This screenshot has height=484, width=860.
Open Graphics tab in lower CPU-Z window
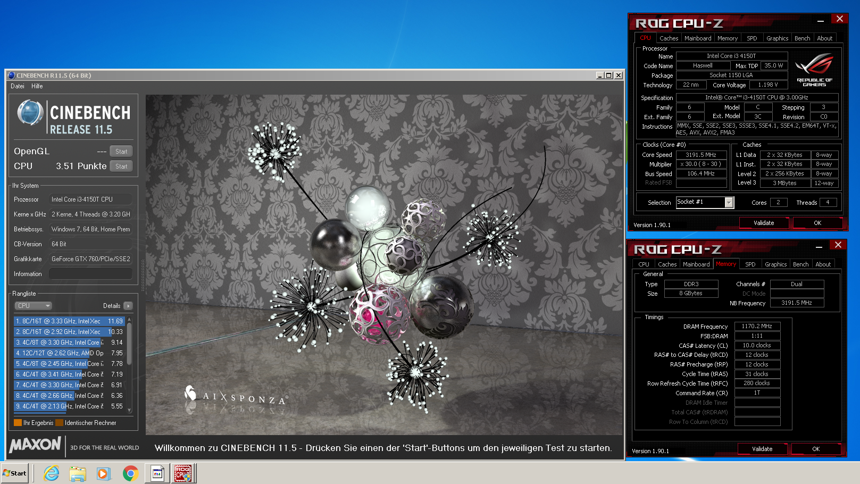(x=775, y=264)
